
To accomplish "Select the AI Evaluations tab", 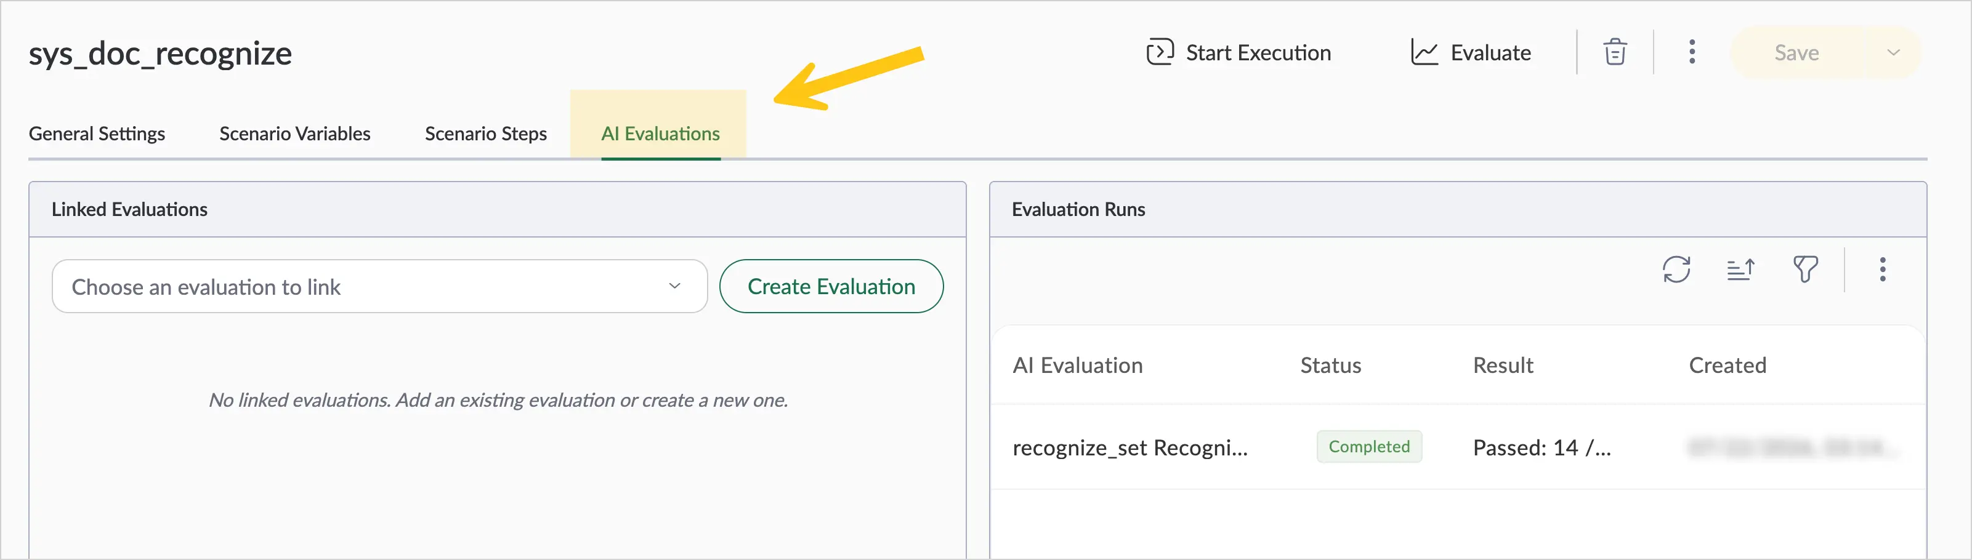I will [x=661, y=134].
